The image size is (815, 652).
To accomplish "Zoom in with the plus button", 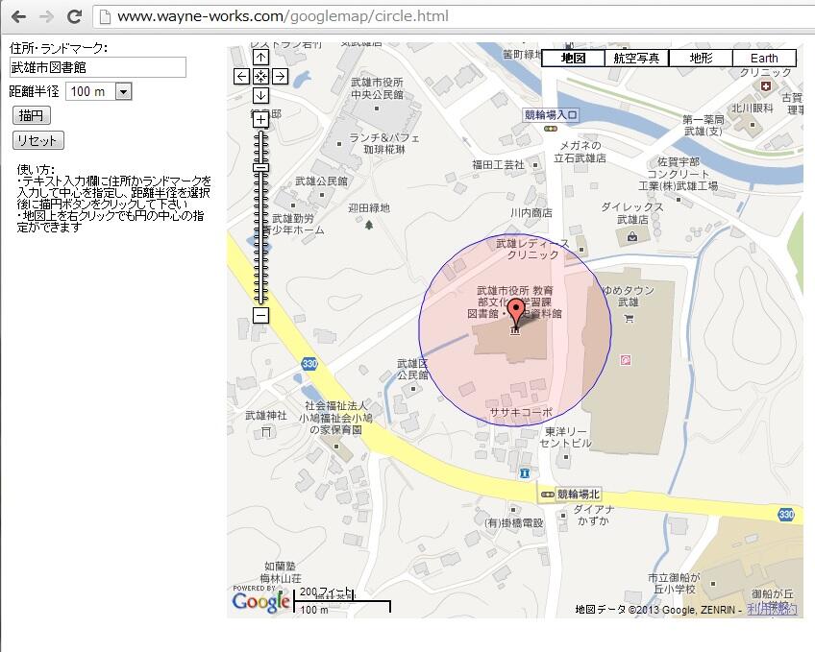I will [260, 120].
